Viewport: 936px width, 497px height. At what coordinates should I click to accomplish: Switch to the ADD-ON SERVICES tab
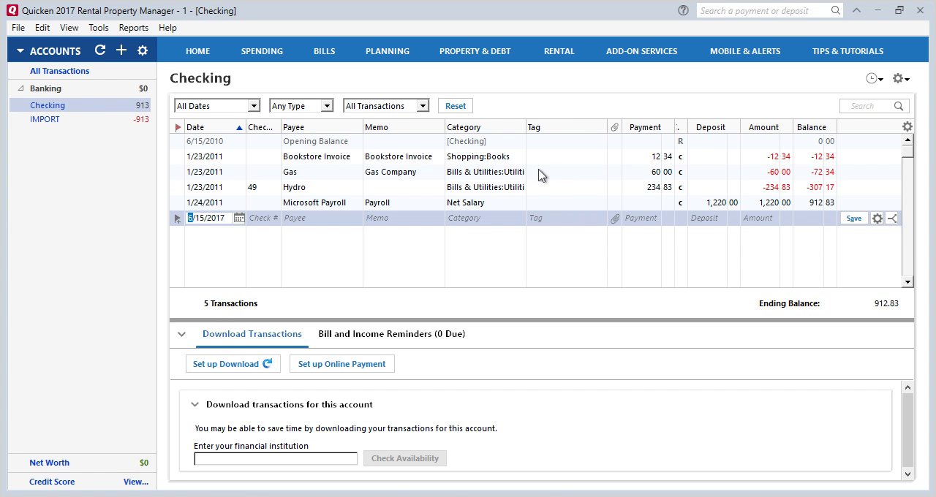coord(641,51)
